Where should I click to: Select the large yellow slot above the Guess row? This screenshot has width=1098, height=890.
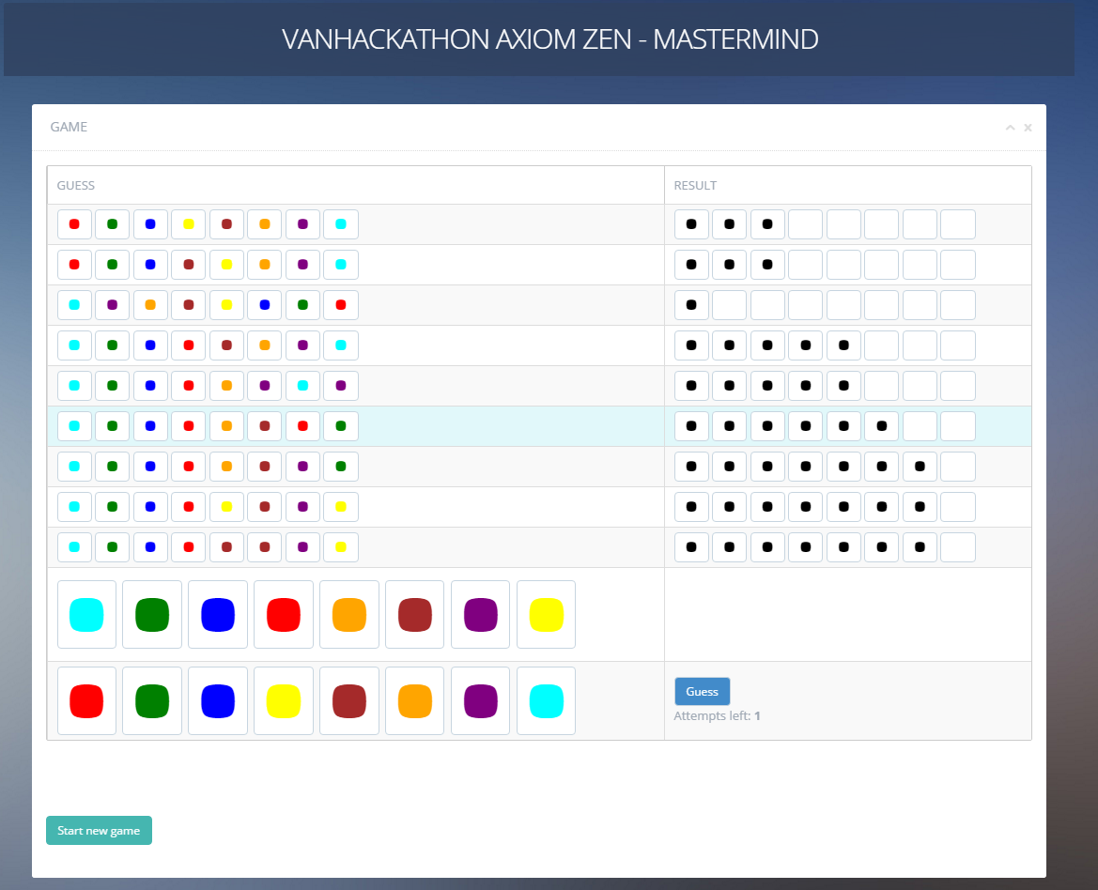[x=547, y=614]
